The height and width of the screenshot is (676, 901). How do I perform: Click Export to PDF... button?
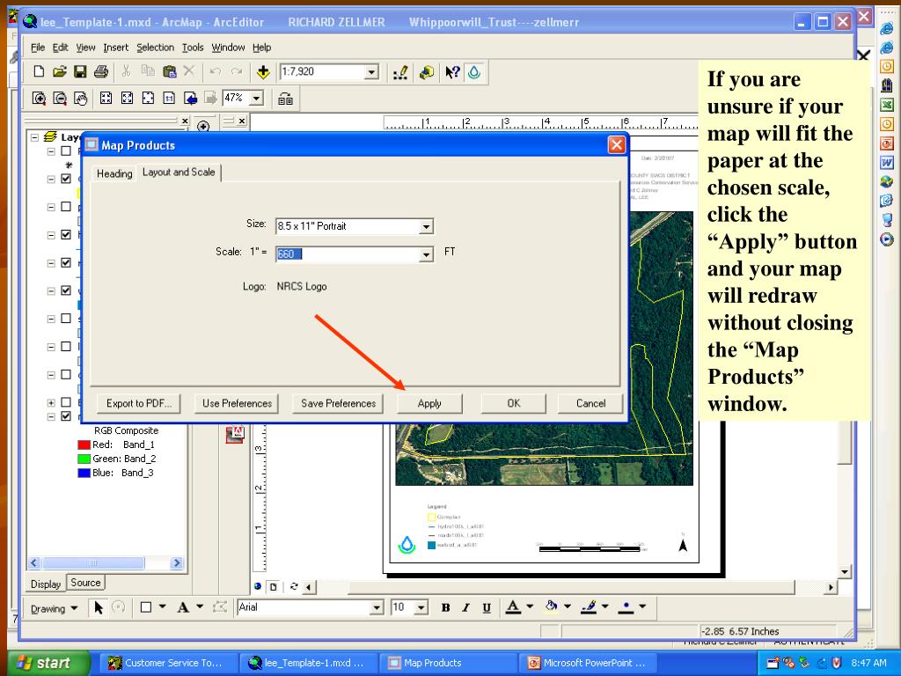click(139, 403)
